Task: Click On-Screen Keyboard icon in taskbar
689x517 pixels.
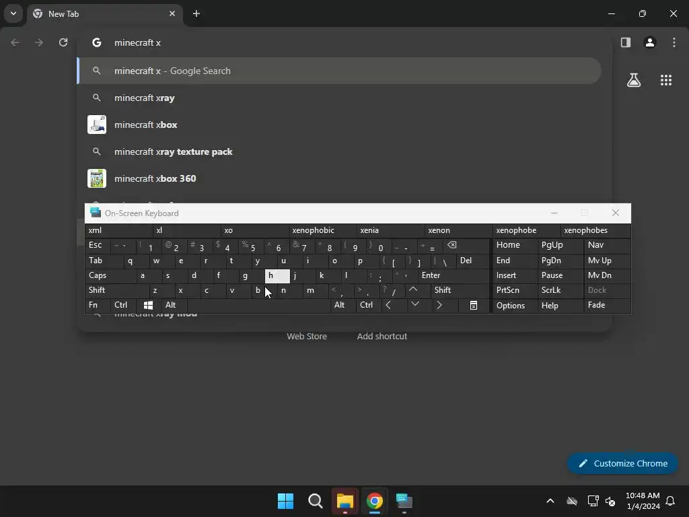Action: pos(404,501)
